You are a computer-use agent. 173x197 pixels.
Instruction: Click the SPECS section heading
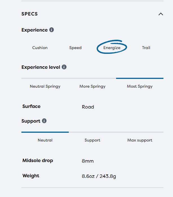click(30, 14)
